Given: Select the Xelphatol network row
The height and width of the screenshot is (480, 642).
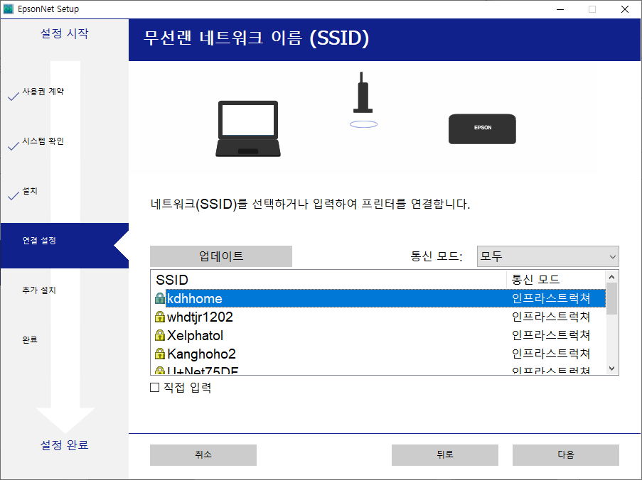Looking at the screenshot, I should (x=380, y=335).
